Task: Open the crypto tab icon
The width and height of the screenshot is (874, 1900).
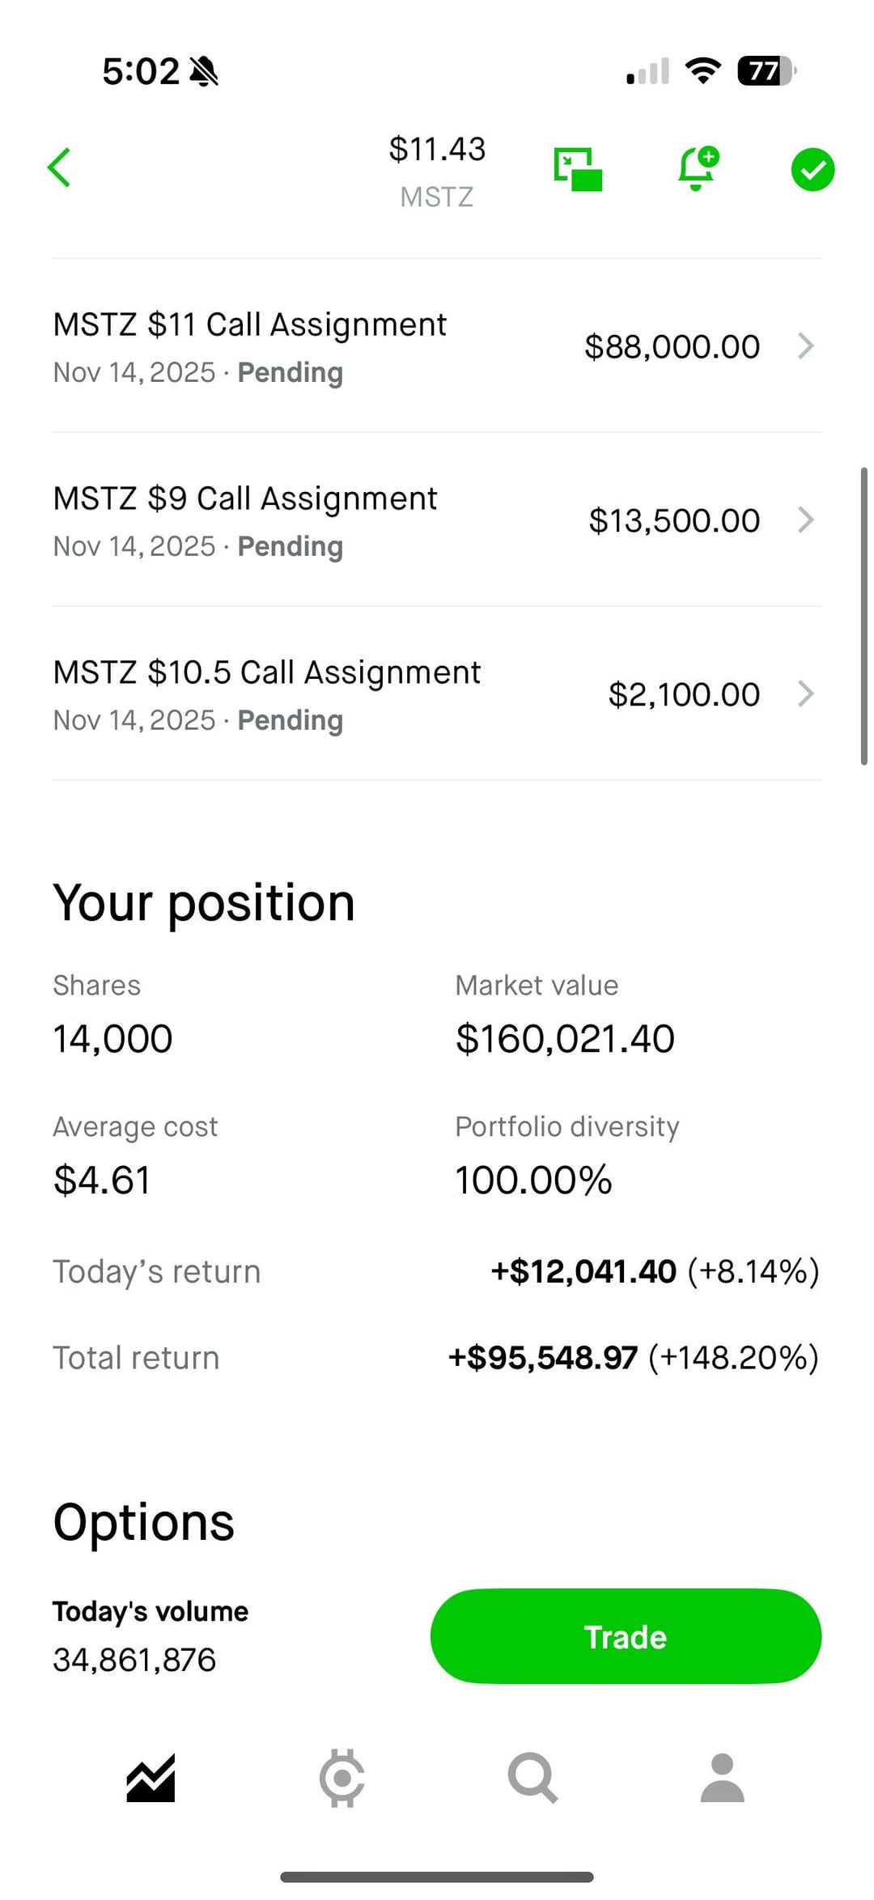Action: point(342,1778)
